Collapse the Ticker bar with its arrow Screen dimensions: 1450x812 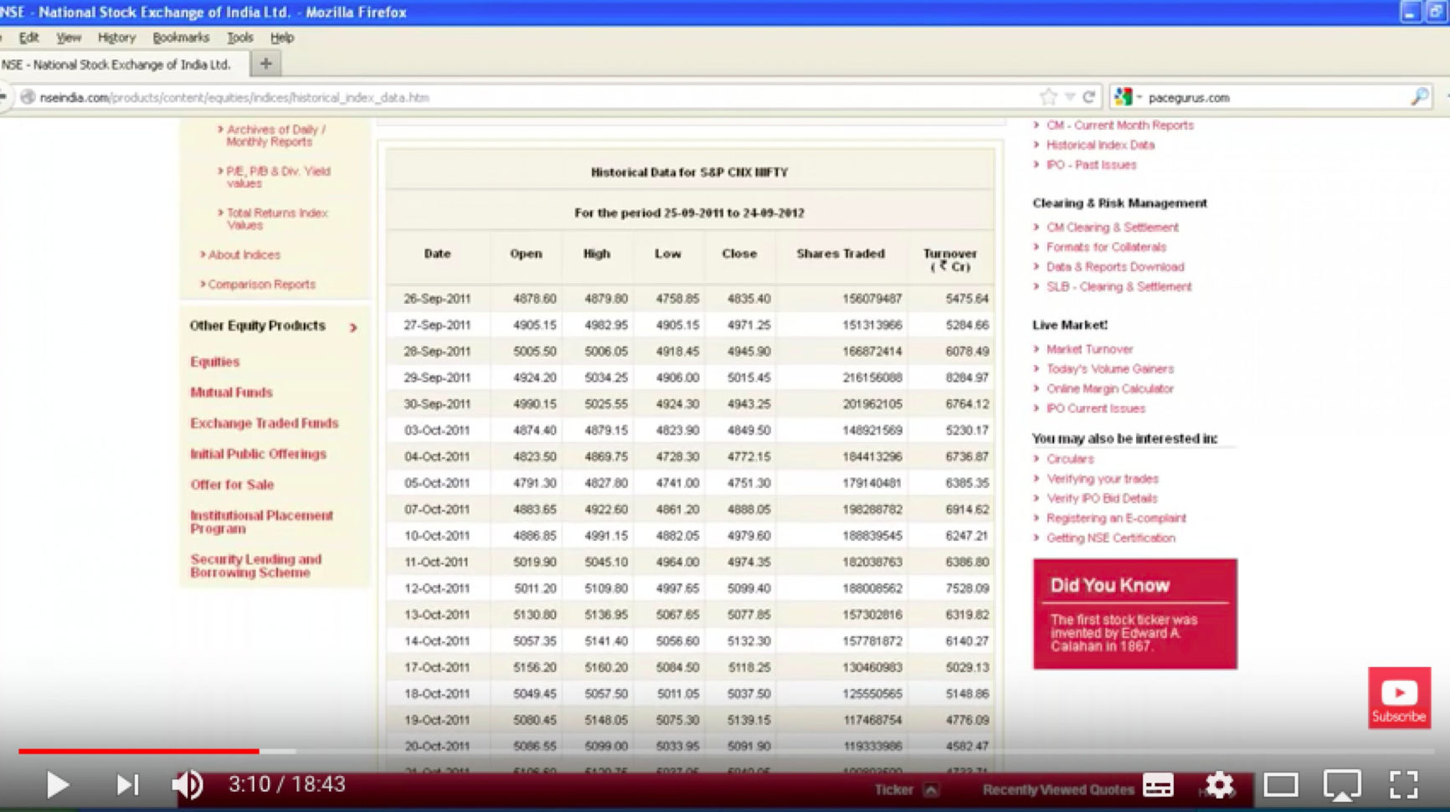click(930, 789)
